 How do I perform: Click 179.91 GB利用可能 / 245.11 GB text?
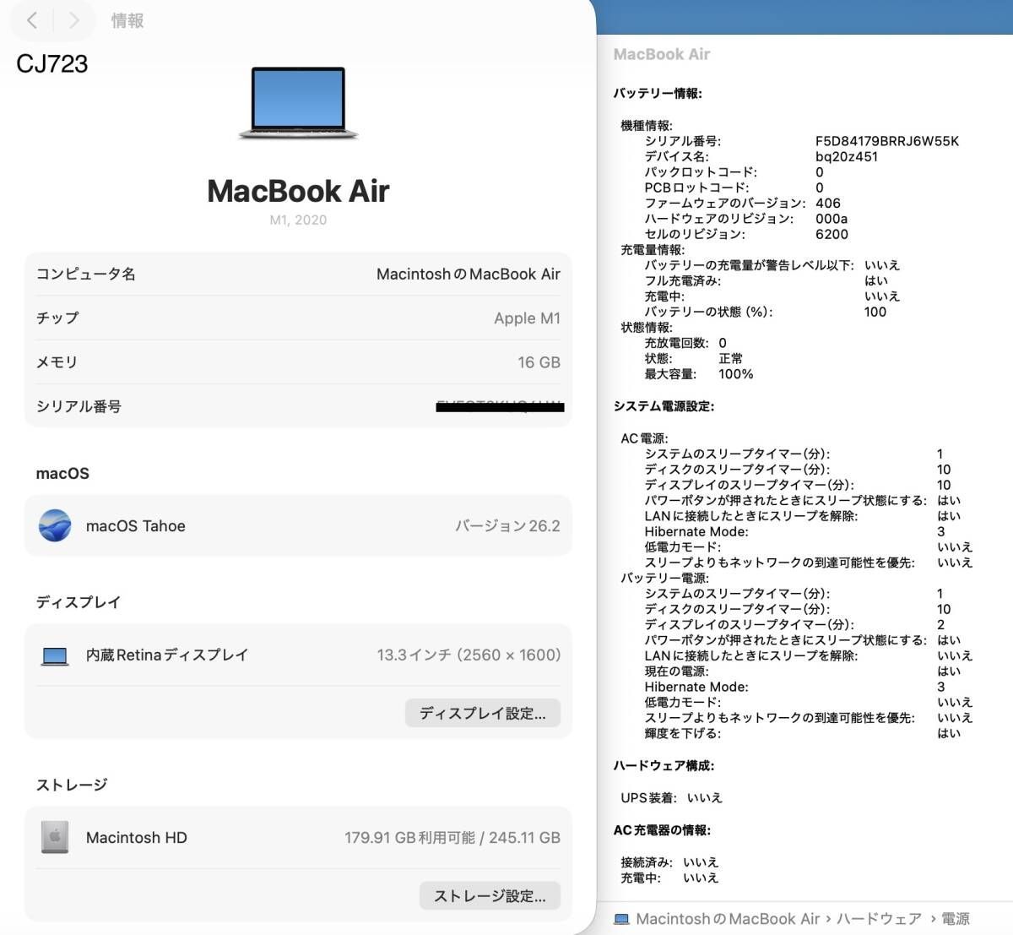[x=452, y=837]
